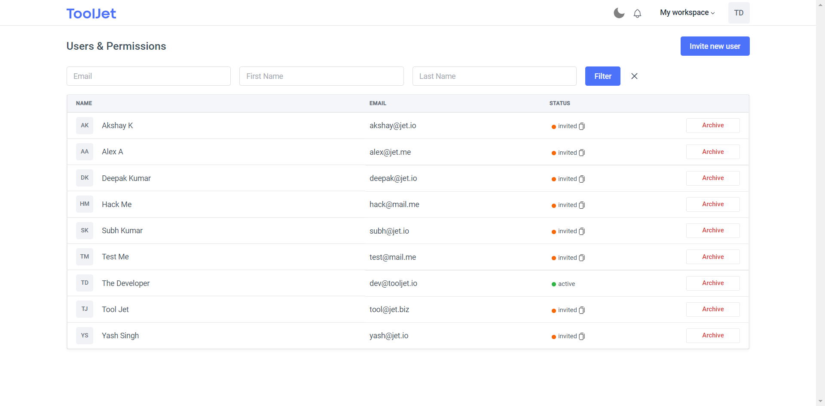Select email test@mail.me

click(x=393, y=257)
